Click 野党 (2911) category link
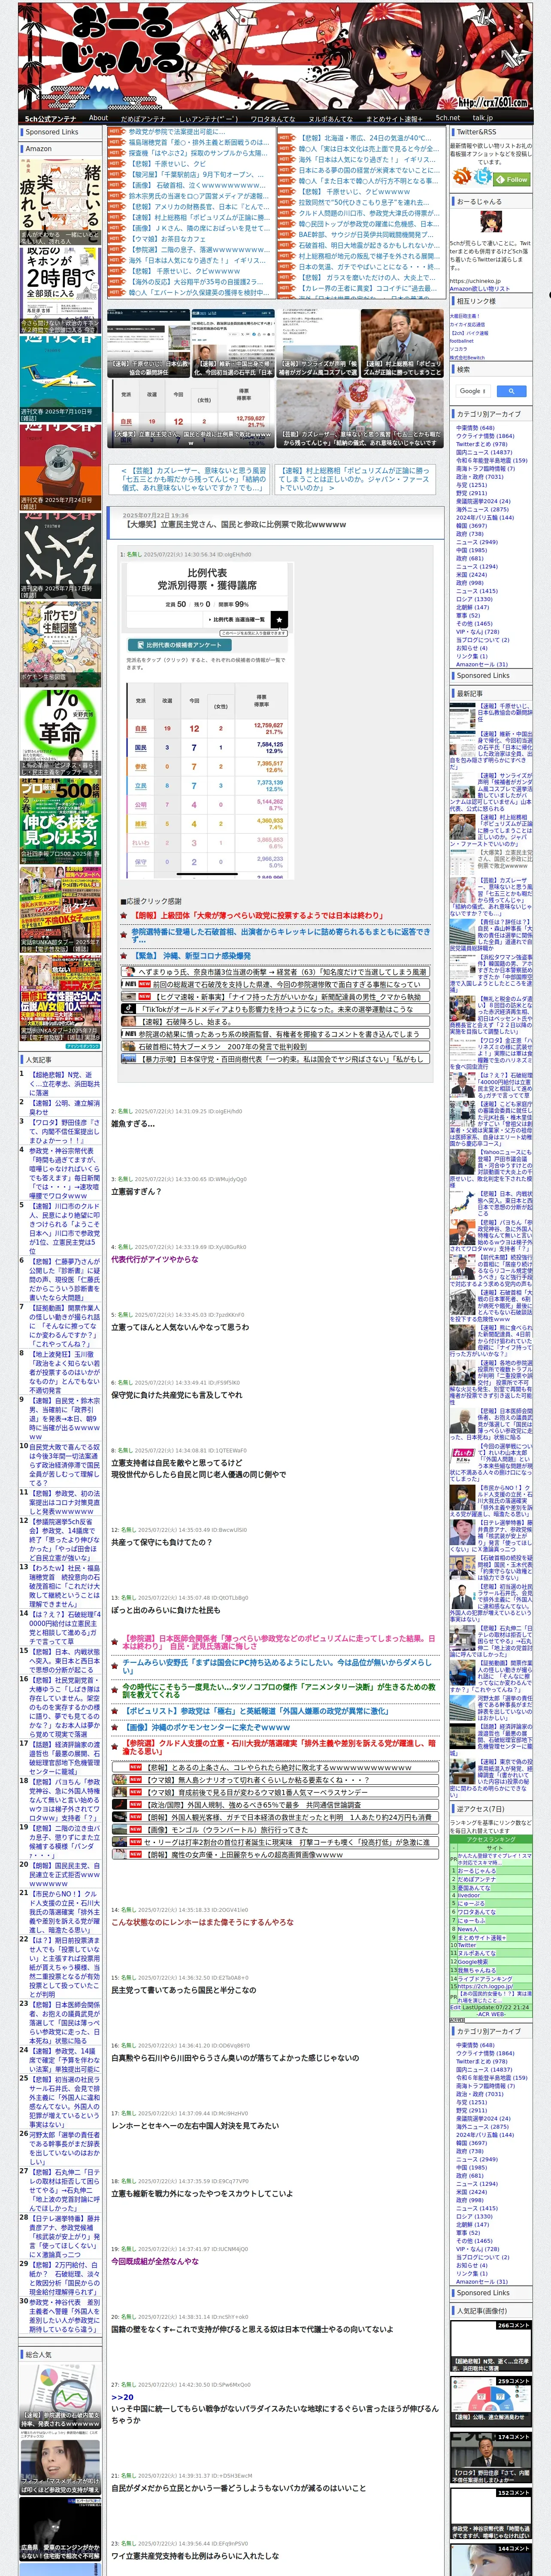 [x=471, y=493]
